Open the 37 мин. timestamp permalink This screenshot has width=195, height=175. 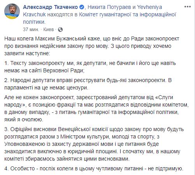(31, 30)
